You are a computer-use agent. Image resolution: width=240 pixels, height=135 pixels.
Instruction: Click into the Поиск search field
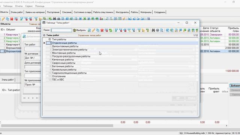point(61,30)
